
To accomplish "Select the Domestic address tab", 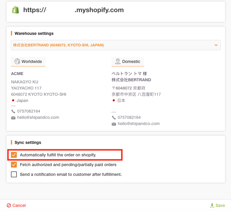I will coord(127,61).
